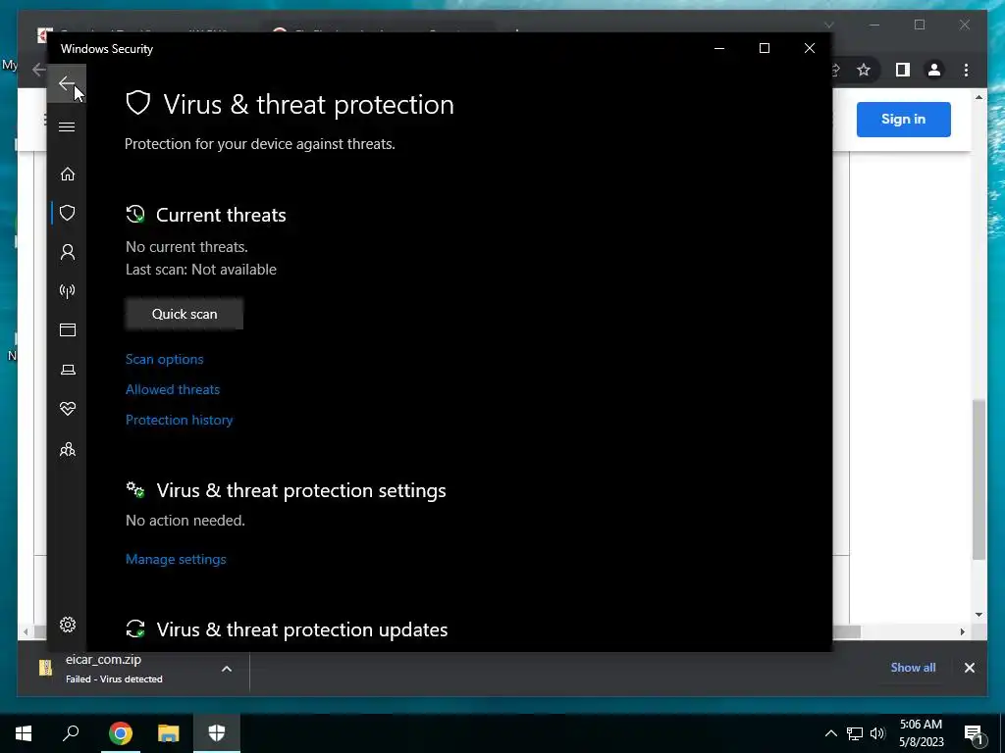The width and height of the screenshot is (1005, 753).
Task: Open the hamburger navigation menu
Action: pyautogui.click(x=67, y=126)
